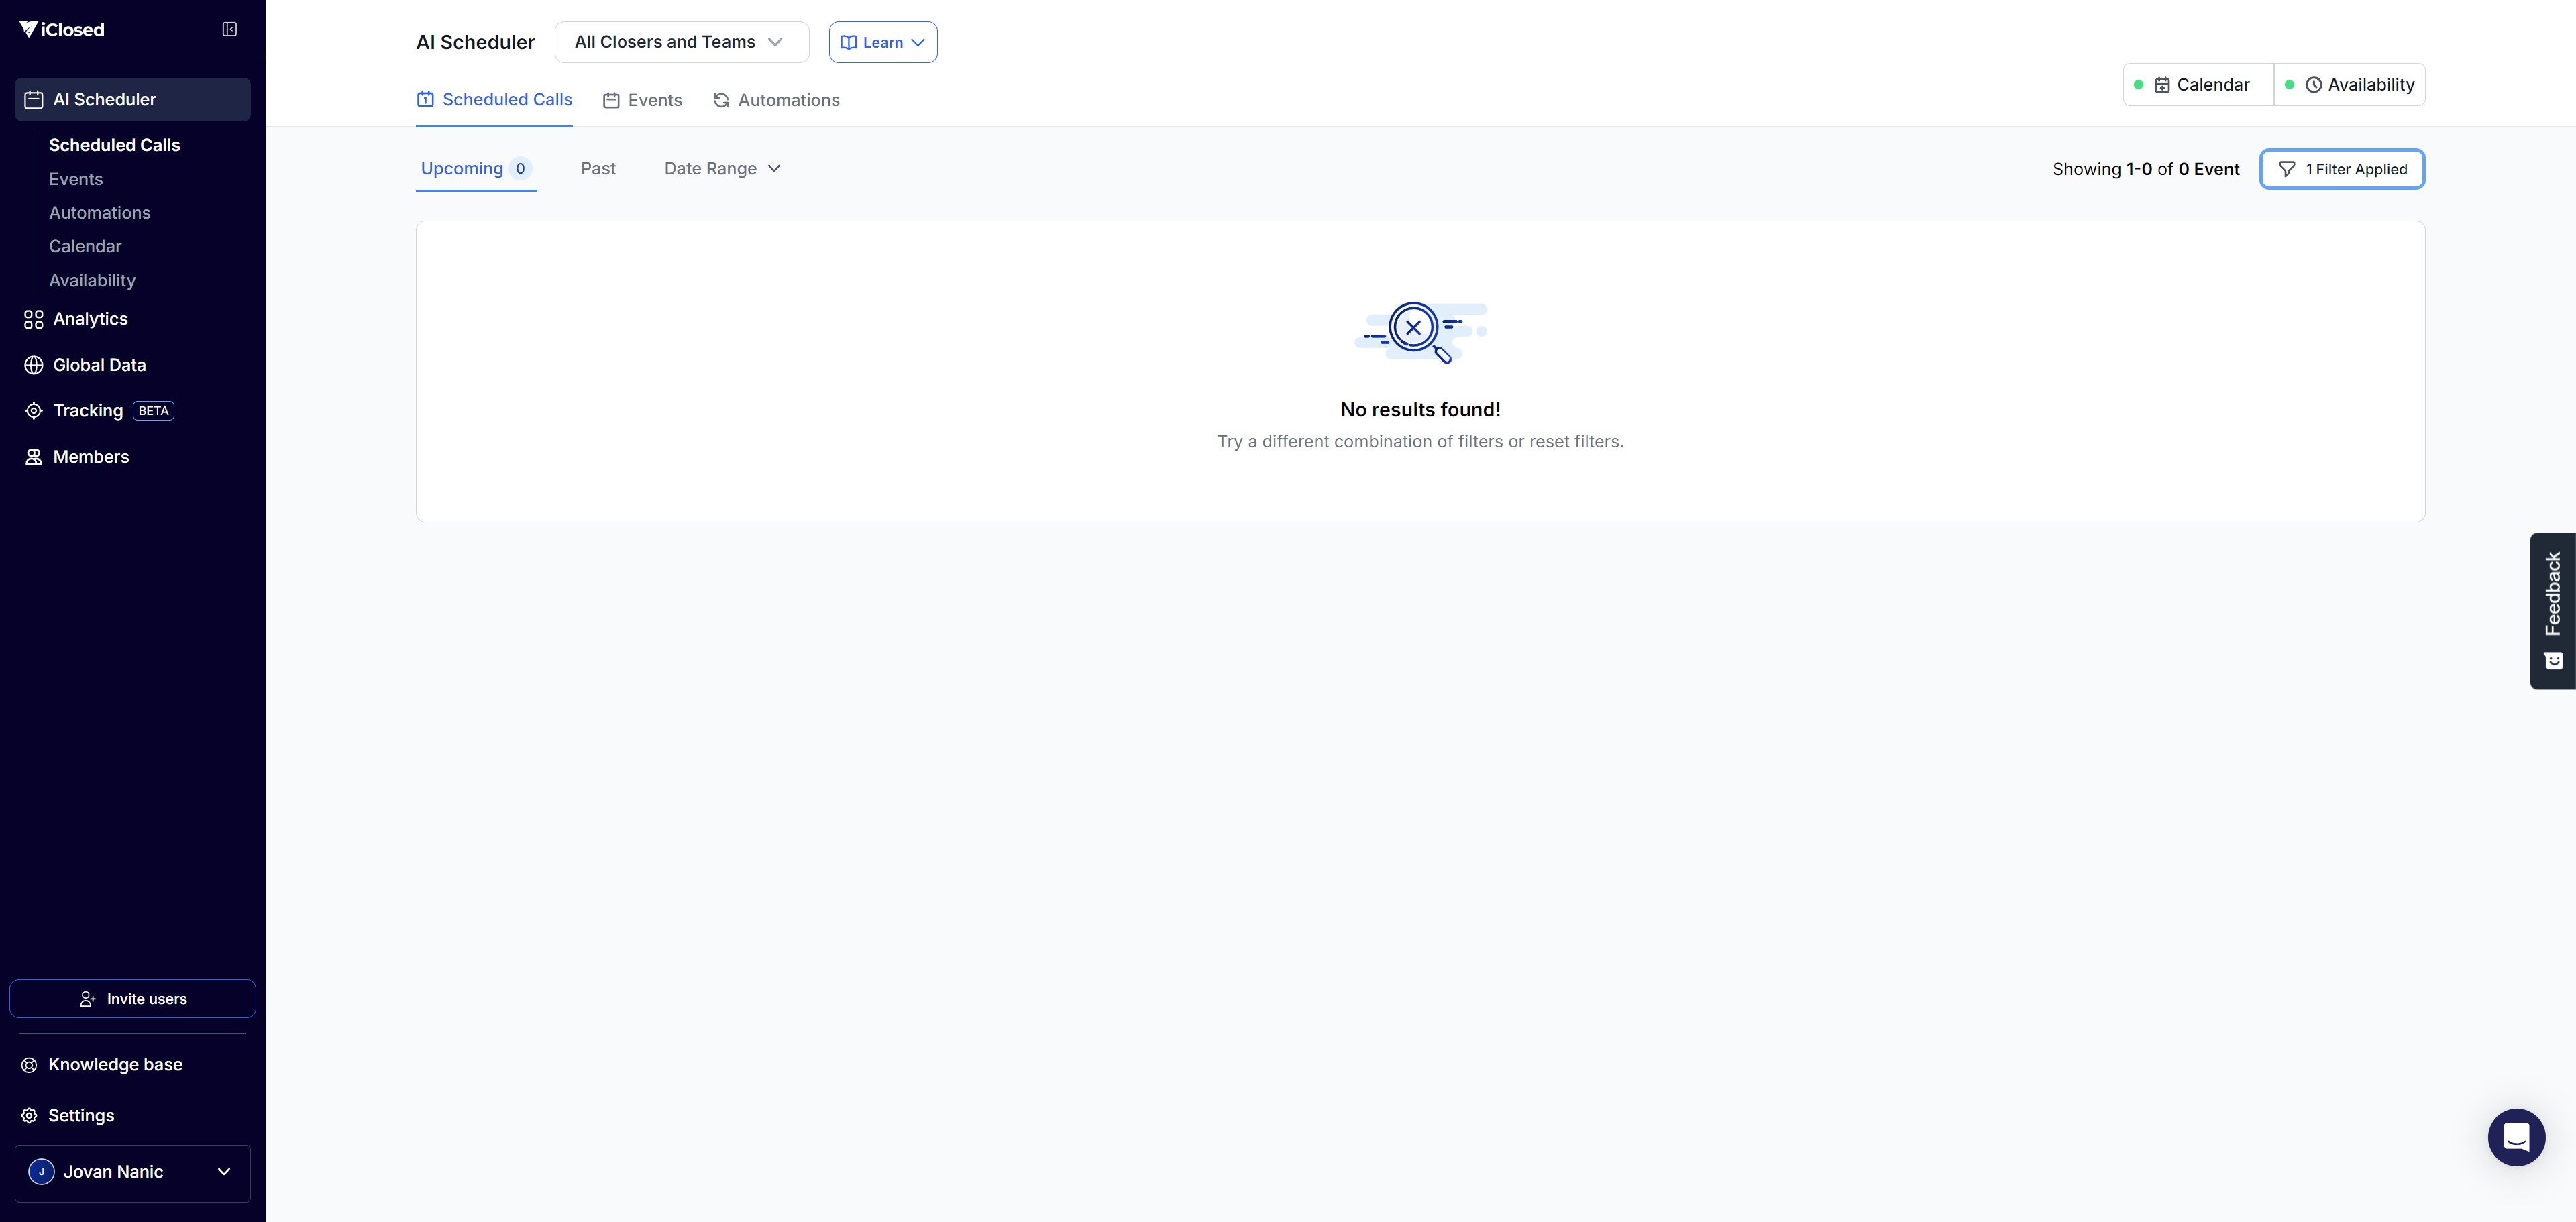The image size is (2576, 1222).
Task: Click the Invite users button
Action: click(x=132, y=998)
